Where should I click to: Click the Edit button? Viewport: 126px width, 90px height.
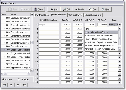67,9
